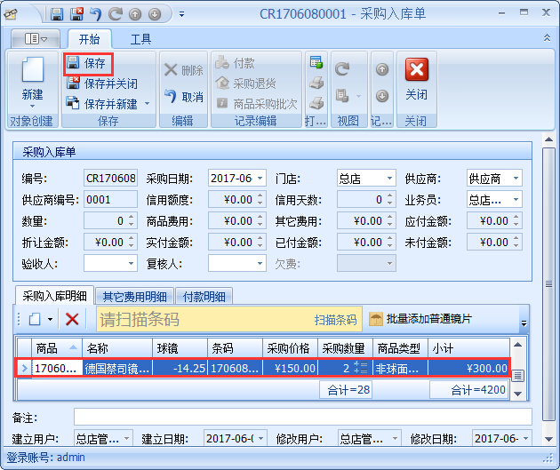Click the 备注 text field
Image resolution: width=560 pixels, height=470 pixels.
pyautogui.click(x=302, y=417)
